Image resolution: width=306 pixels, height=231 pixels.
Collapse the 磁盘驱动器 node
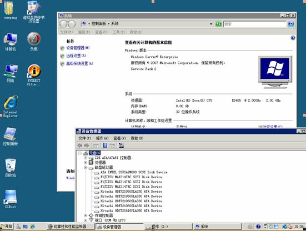pyautogui.click(x=86, y=167)
